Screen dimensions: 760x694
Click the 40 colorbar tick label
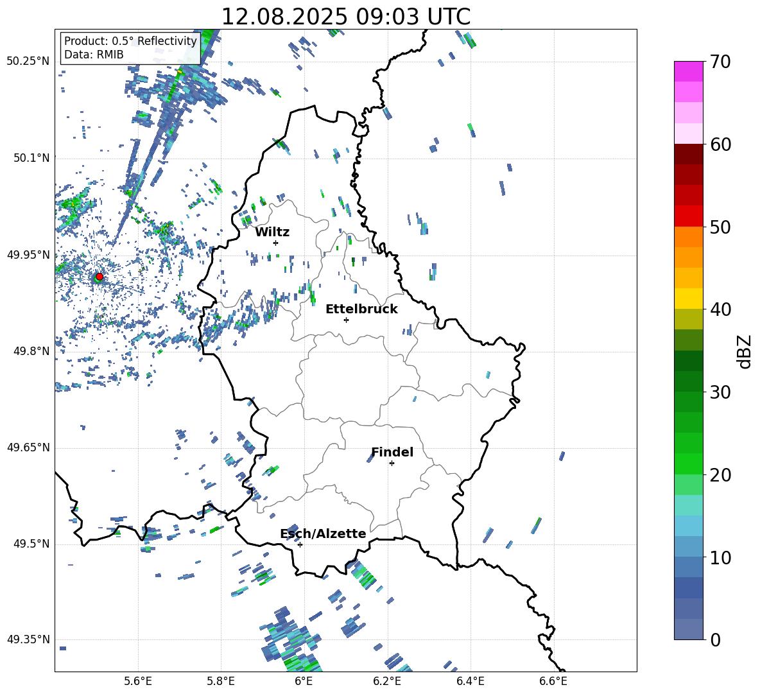point(721,309)
